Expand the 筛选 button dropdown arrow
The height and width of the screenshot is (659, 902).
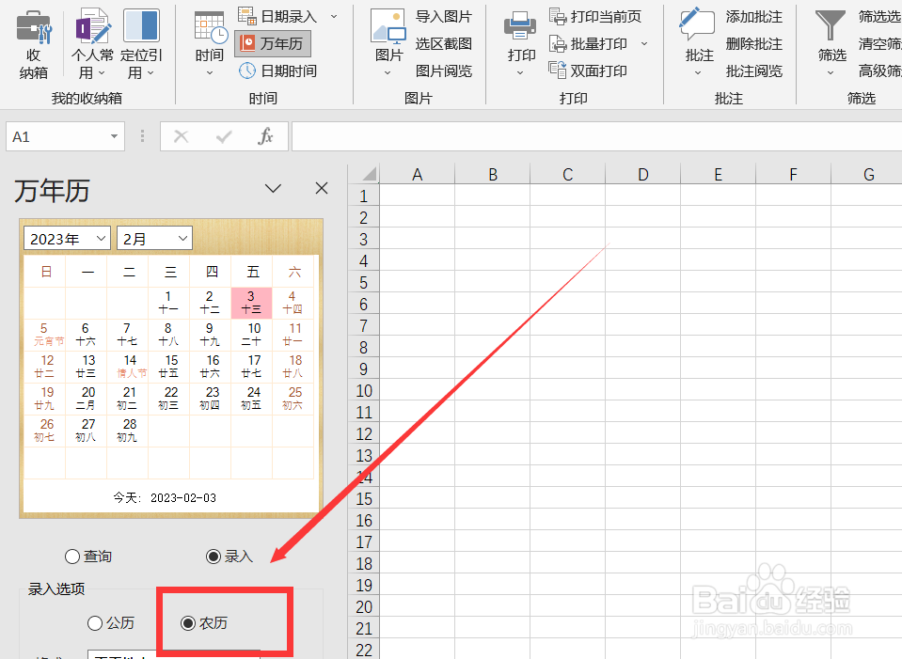click(x=831, y=73)
